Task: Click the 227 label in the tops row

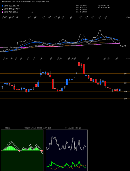Action: (x=93, y=17)
